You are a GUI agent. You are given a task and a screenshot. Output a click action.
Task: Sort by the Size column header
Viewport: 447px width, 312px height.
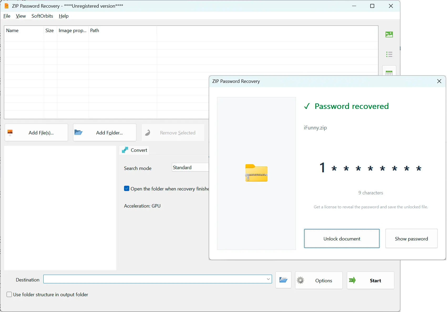tap(50, 31)
